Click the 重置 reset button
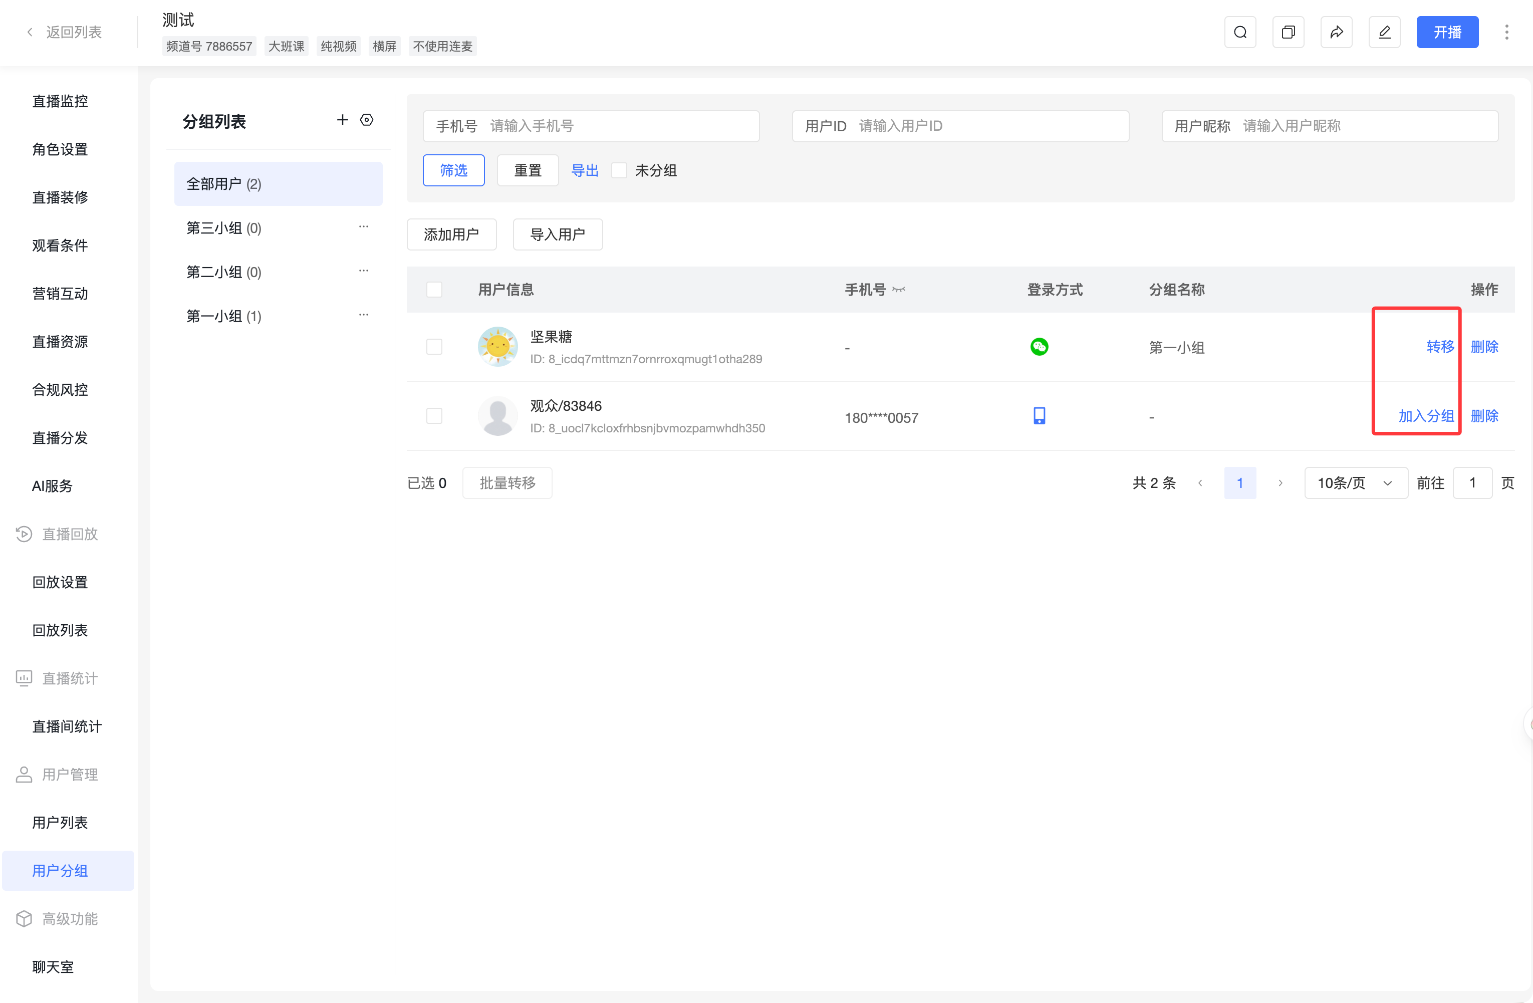This screenshot has height=1003, width=1533. coord(528,170)
